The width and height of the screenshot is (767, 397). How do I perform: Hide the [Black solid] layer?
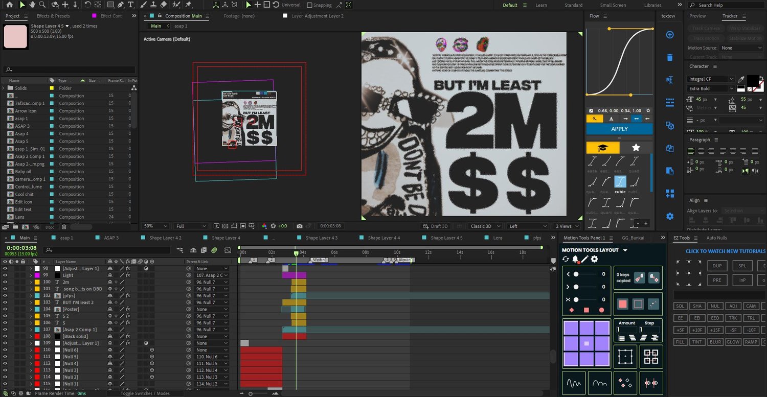coord(5,336)
